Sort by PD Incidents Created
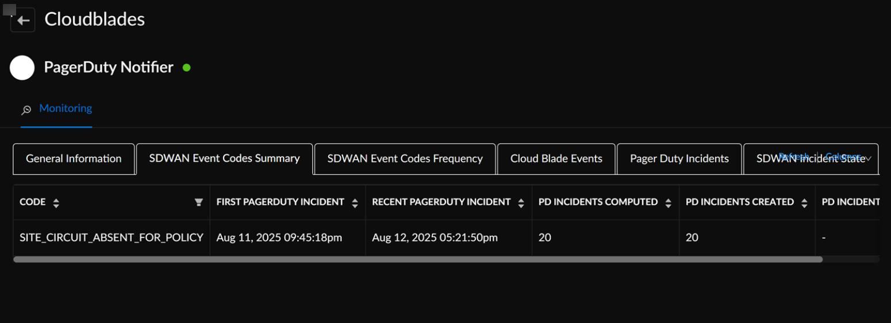The image size is (891, 323). click(x=804, y=203)
